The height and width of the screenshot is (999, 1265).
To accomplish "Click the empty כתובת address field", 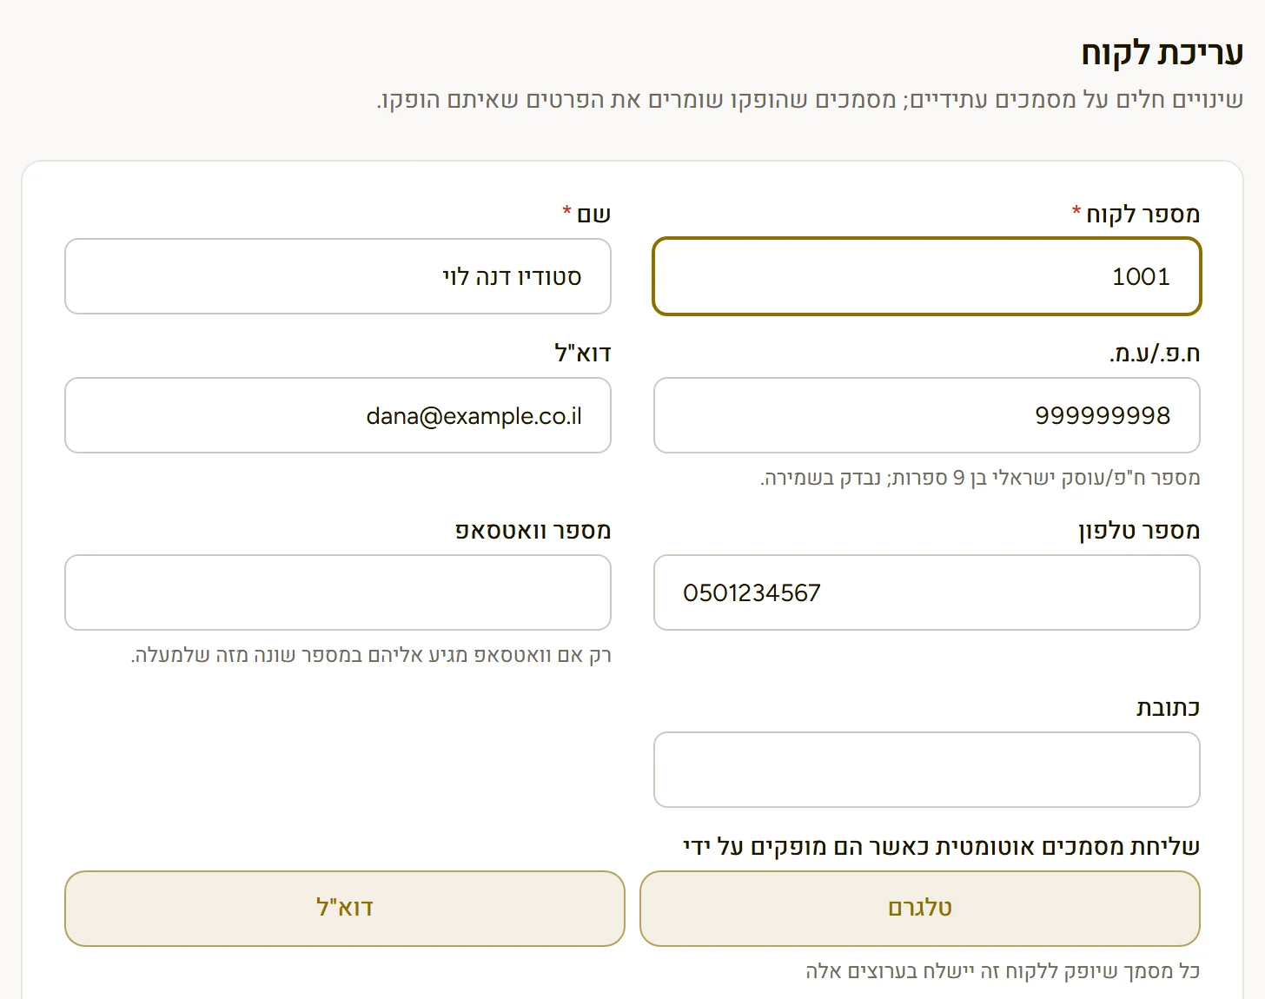I will tap(927, 770).
